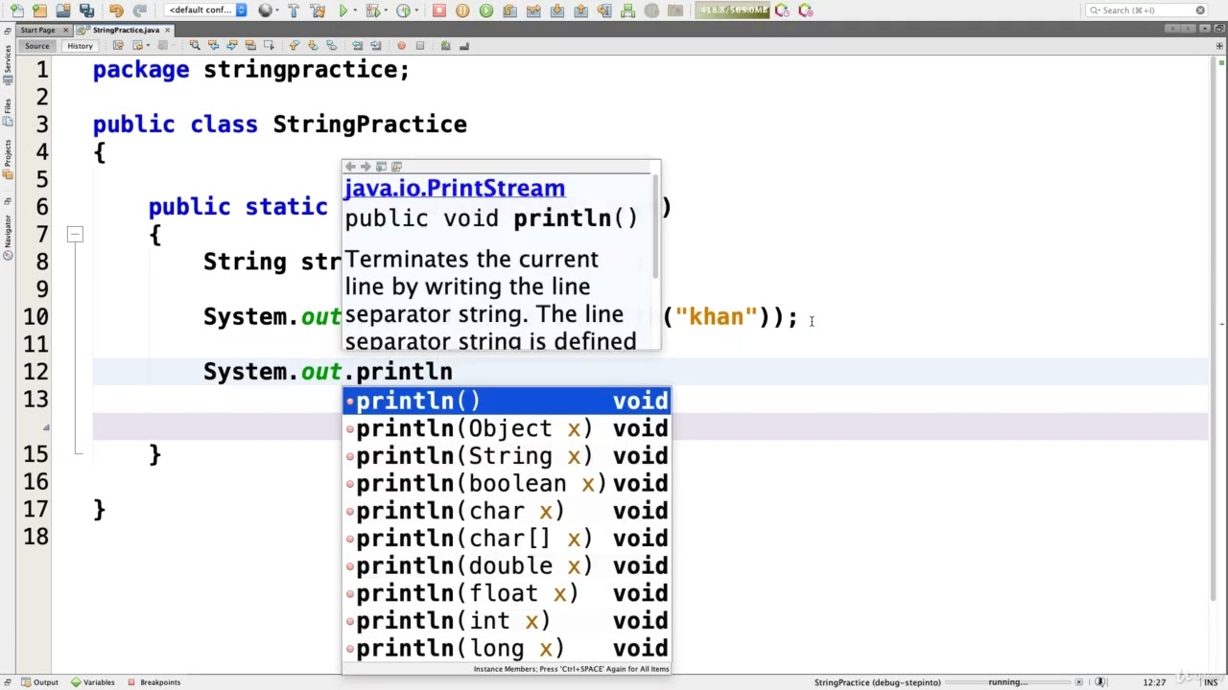Click the Build Project hammer icon
Image resolution: width=1228 pixels, height=690 pixels.
(x=294, y=11)
